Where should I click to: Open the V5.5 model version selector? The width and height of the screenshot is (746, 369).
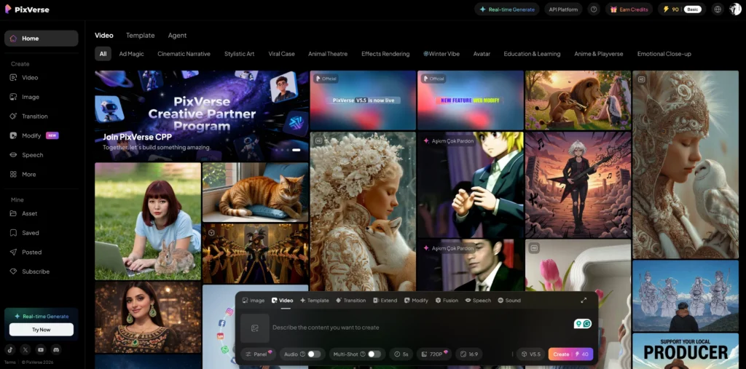coord(530,354)
